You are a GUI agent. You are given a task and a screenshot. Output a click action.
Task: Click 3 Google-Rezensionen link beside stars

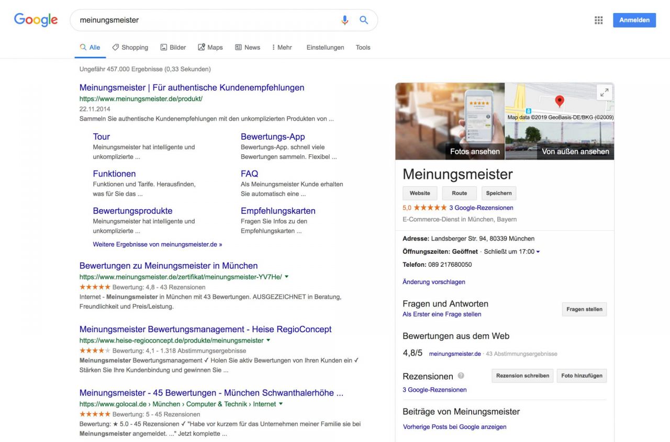(481, 208)
